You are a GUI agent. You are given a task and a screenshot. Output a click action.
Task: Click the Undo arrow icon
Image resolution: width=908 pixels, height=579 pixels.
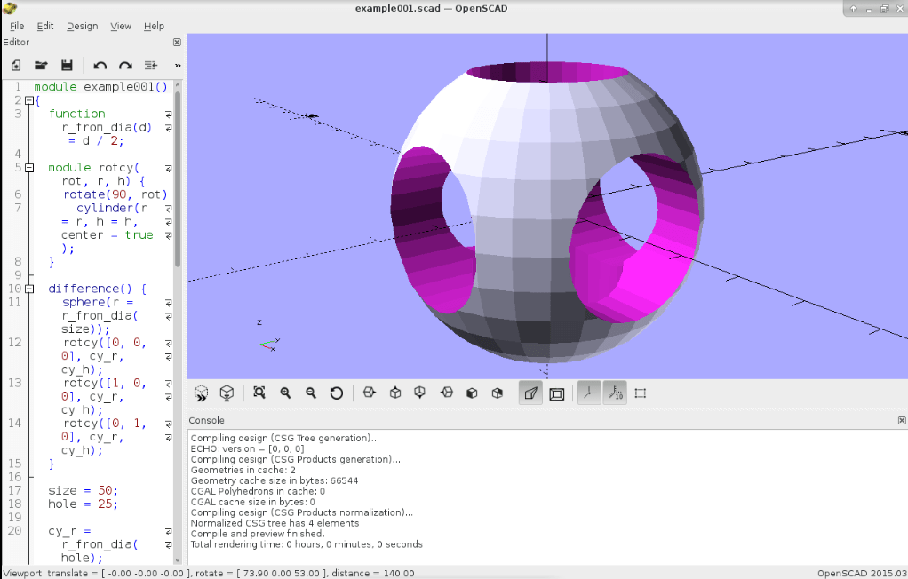[99, 65]
